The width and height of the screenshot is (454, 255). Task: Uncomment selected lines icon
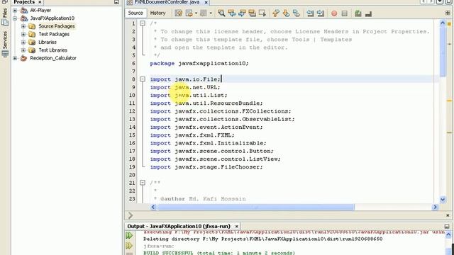pyautogui.click(x=368, y=13)
